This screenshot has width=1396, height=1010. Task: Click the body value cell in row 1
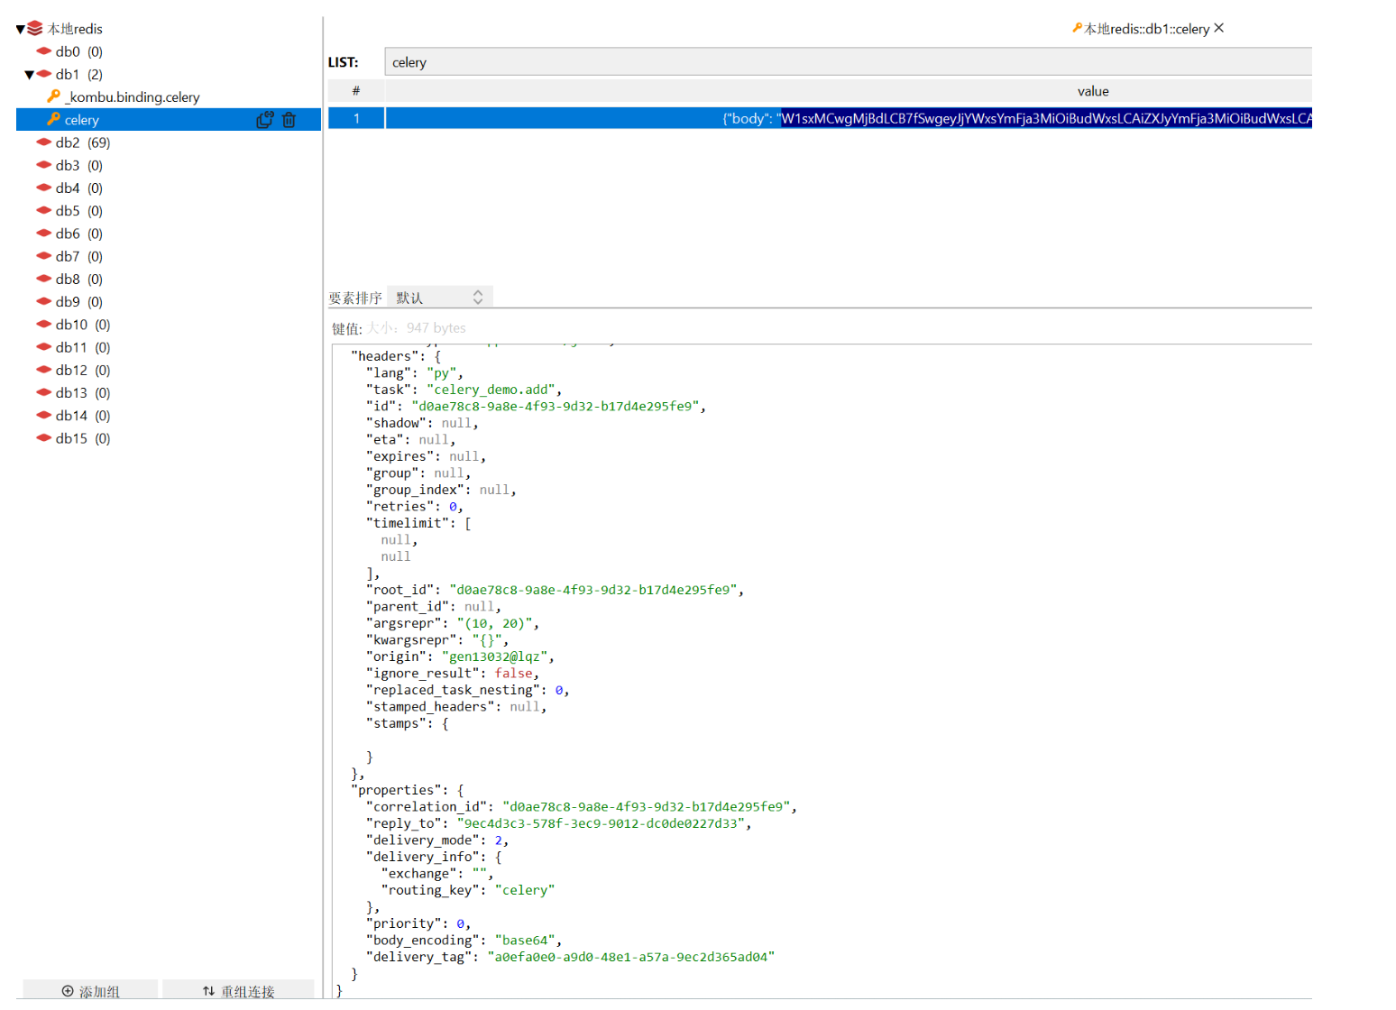pyautogui.click(x=849, y=118)
